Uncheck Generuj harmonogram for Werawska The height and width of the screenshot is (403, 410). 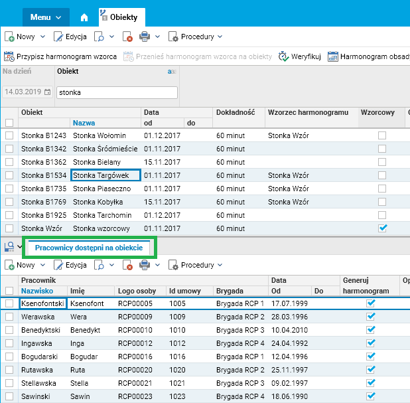point(371,317)
